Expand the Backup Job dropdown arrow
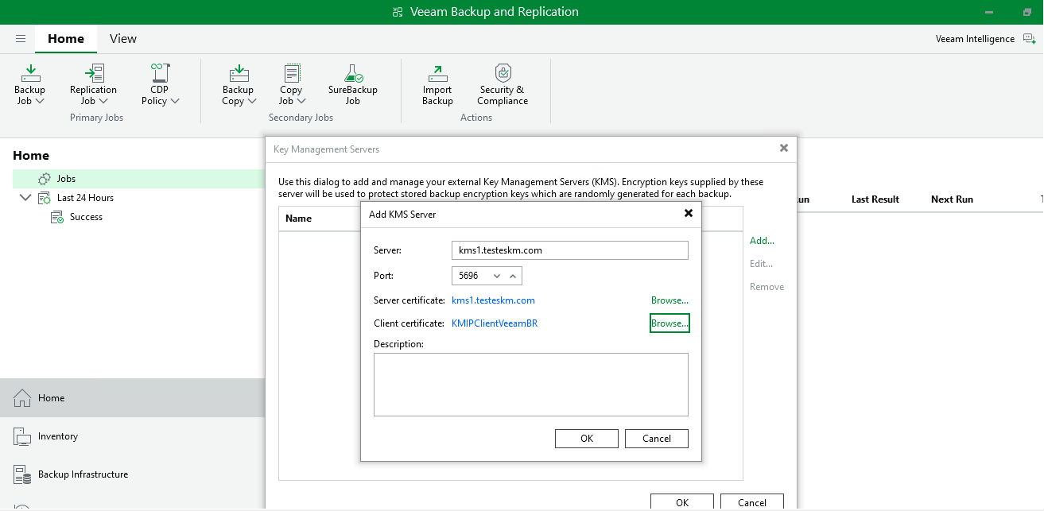The image size is (1044, 511). pyautogui.click(x=40, y=101)
